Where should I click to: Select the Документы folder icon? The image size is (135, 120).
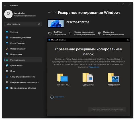(88, 78)
